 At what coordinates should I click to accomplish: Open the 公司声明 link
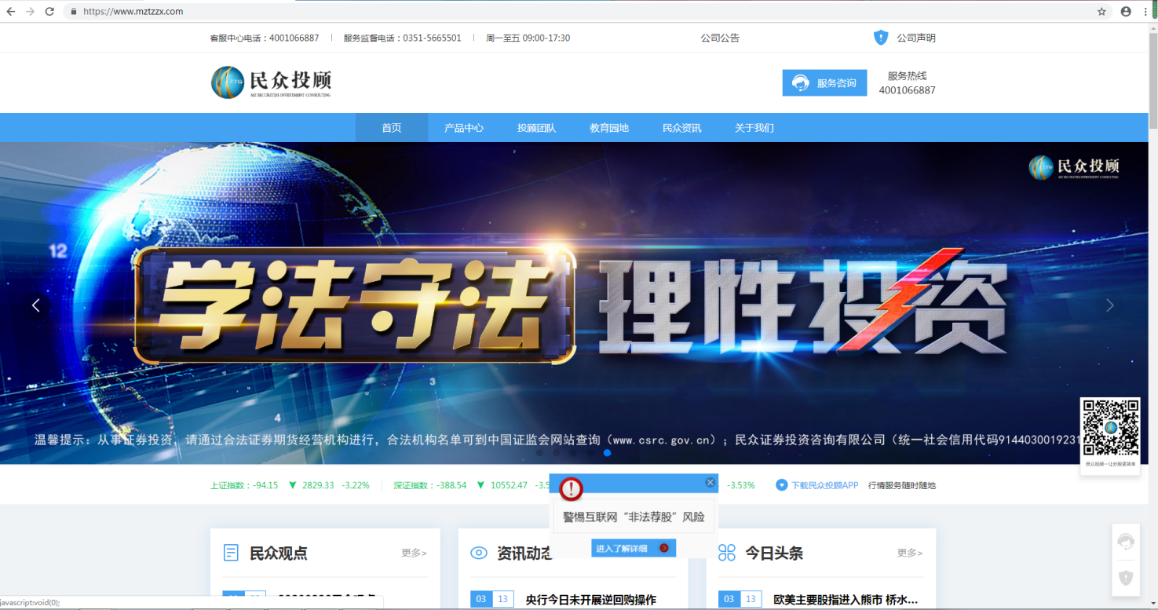(916, 38)
